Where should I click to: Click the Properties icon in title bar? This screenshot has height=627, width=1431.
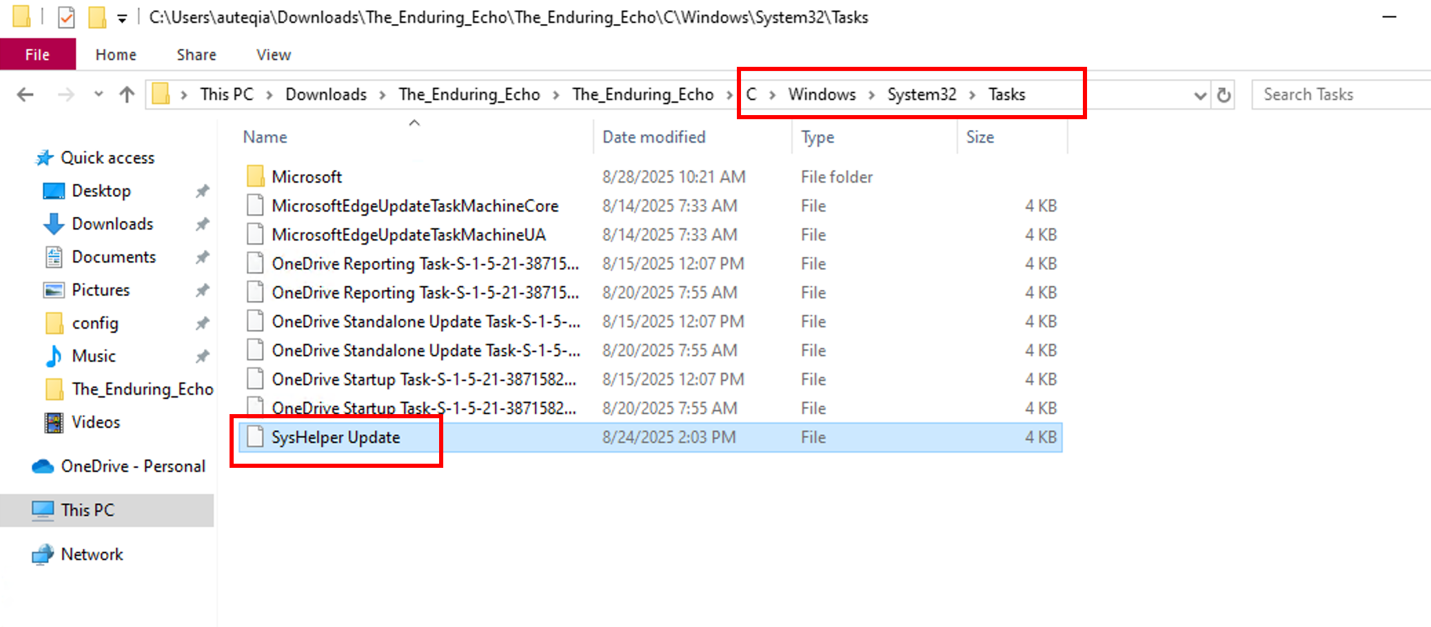[x=66, y=17]
